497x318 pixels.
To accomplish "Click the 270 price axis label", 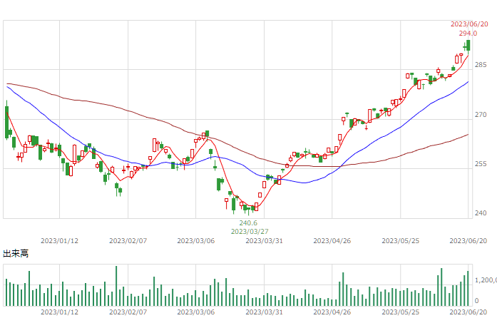I will click(481, 115).
